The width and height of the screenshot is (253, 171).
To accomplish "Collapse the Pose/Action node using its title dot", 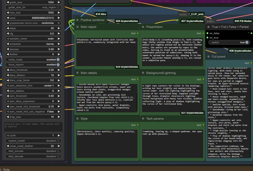I will coord(143,27).
